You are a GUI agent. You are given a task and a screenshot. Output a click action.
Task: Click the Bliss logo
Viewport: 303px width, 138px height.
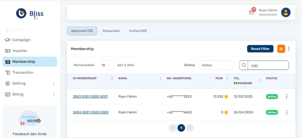coord(30,13)
